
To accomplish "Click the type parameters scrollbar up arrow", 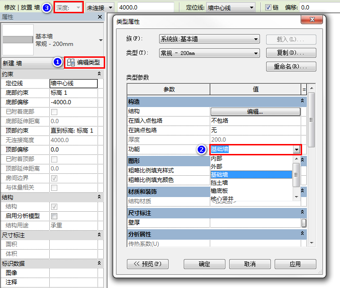I will coord(312,88).
